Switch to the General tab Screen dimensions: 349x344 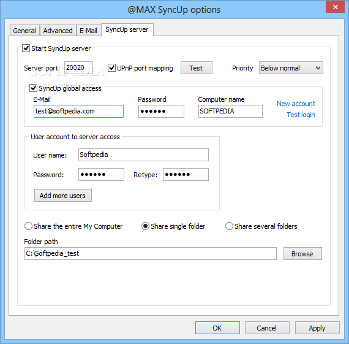[x=24, y=30]
